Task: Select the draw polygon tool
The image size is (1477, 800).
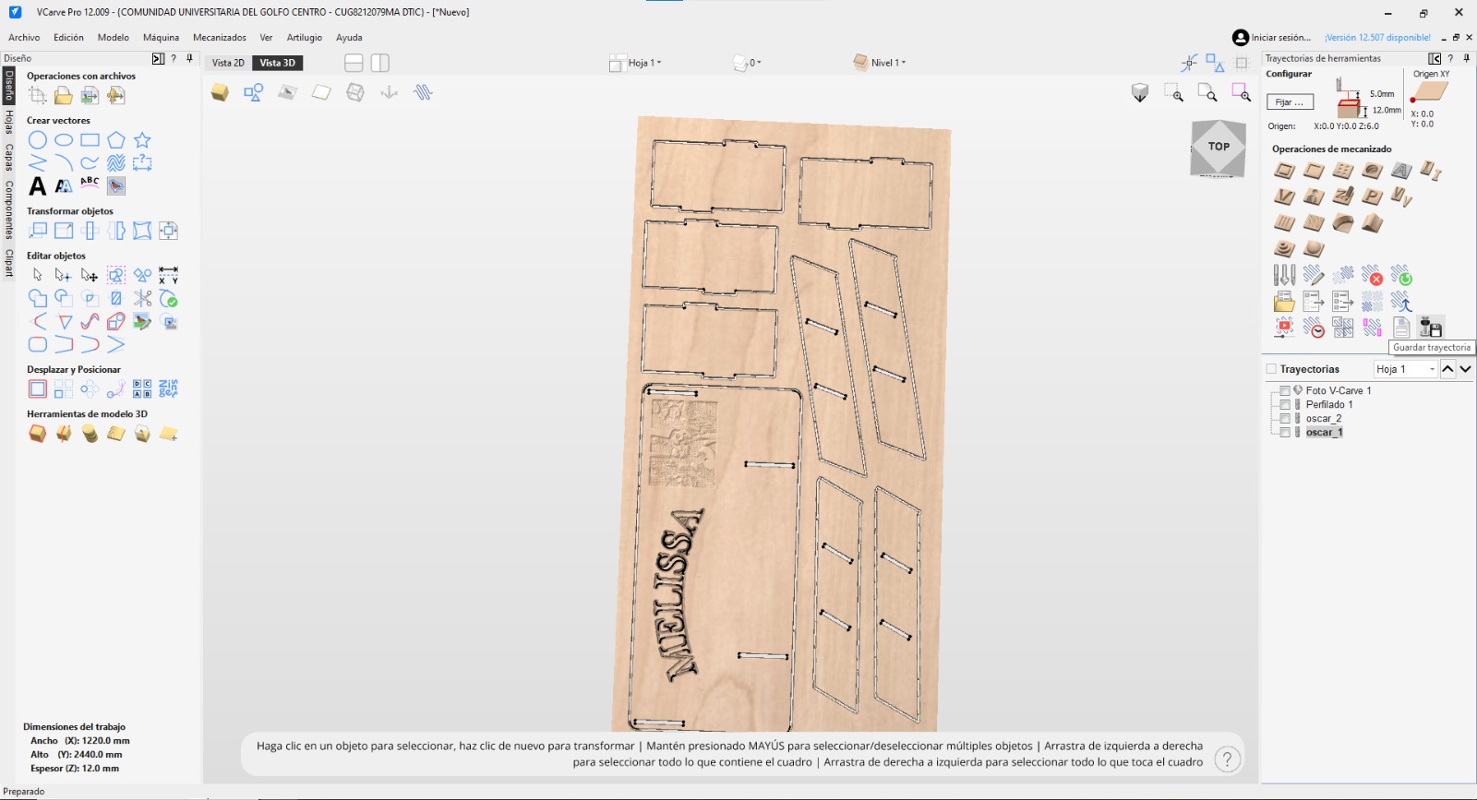Action: pyautogui.click(x=115, y=140)
